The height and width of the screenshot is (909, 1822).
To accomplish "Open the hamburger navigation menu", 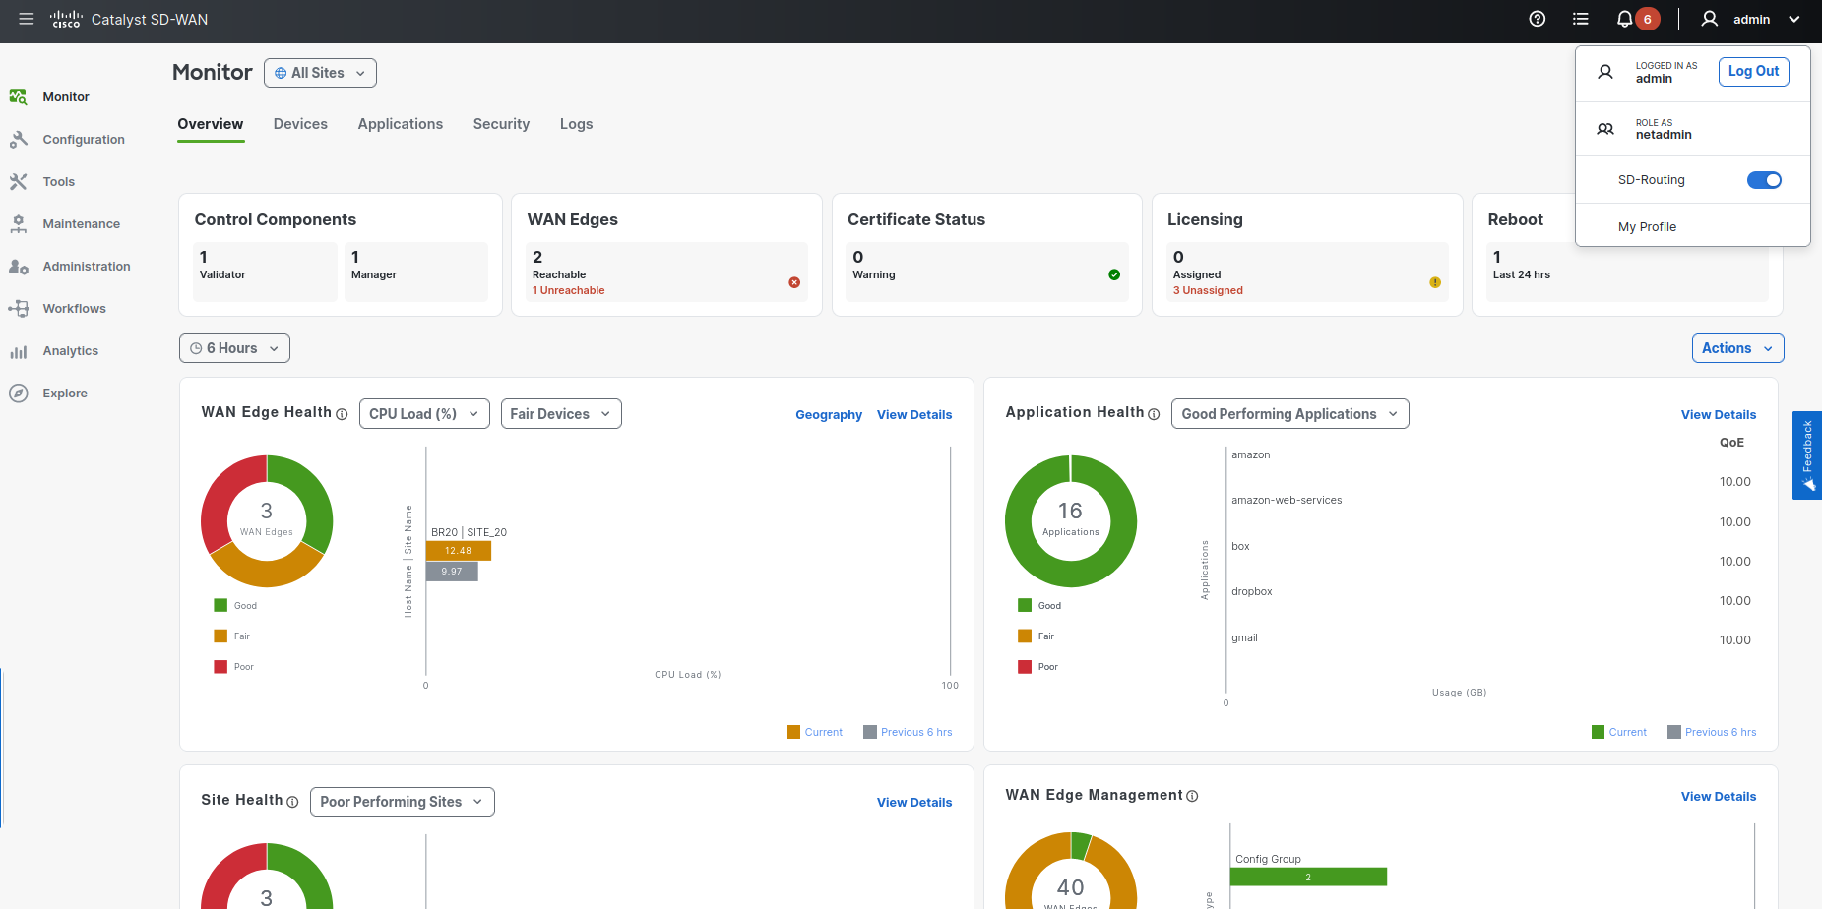I will coord(27,19).
